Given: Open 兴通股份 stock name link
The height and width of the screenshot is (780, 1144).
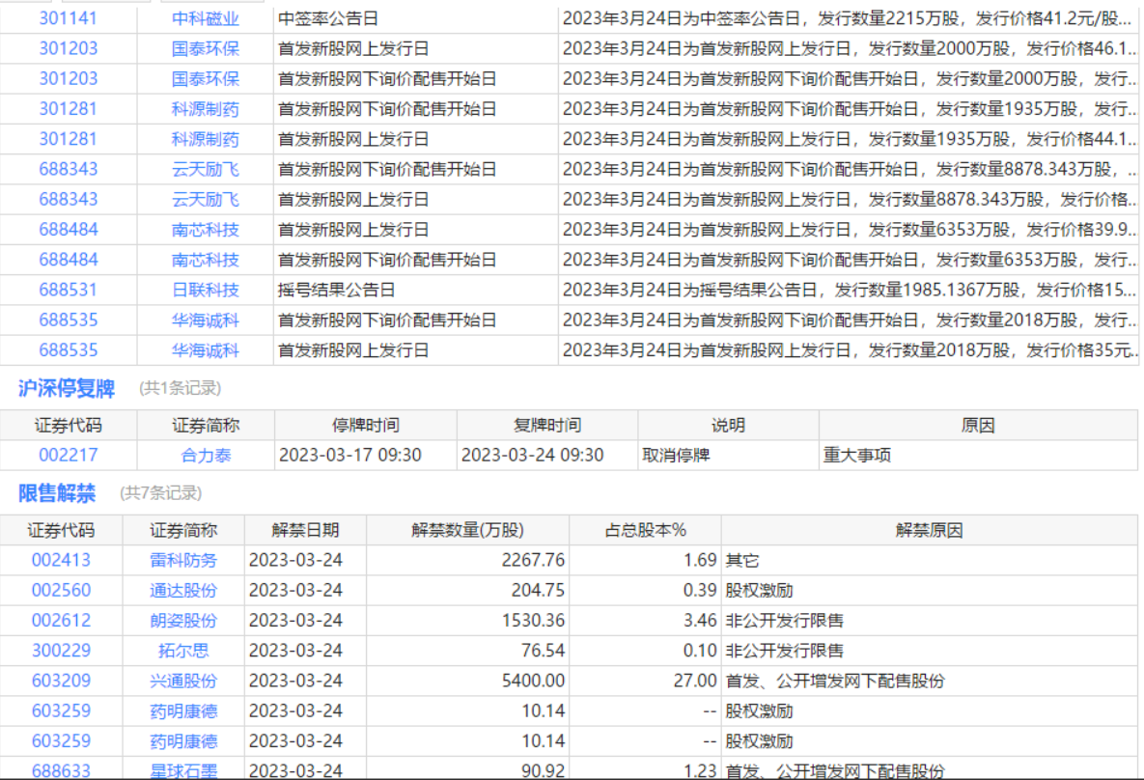Looking at the screenshot, I should pos(183,681).
